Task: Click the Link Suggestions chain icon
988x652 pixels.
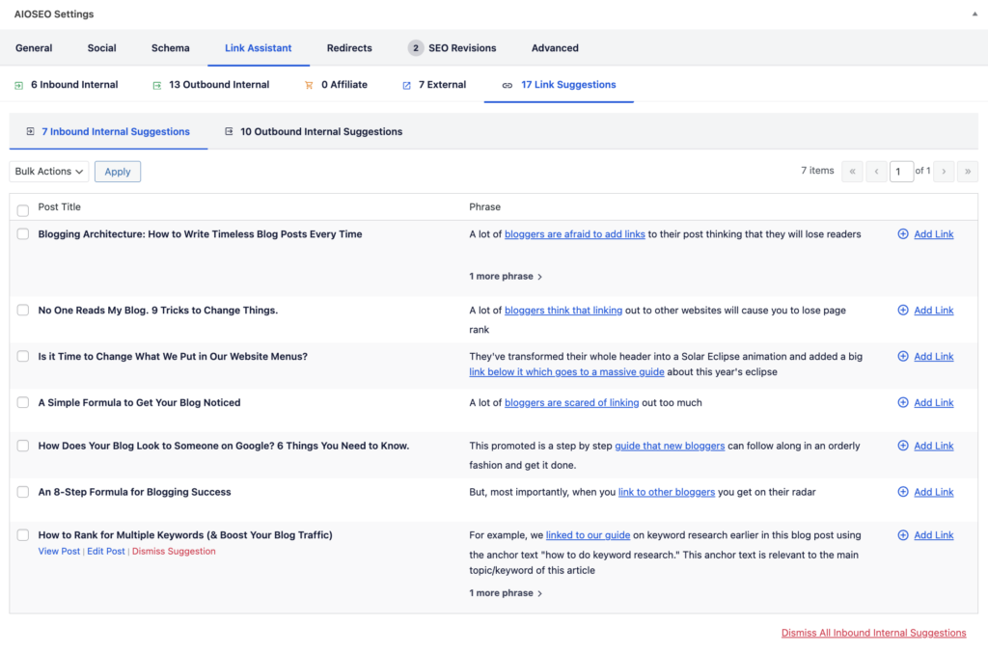Action: (507, 85)
